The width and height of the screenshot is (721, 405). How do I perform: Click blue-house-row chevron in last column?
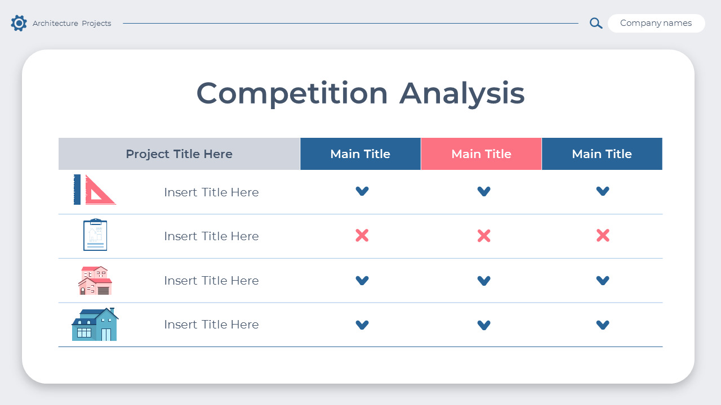tap(603, 325)
